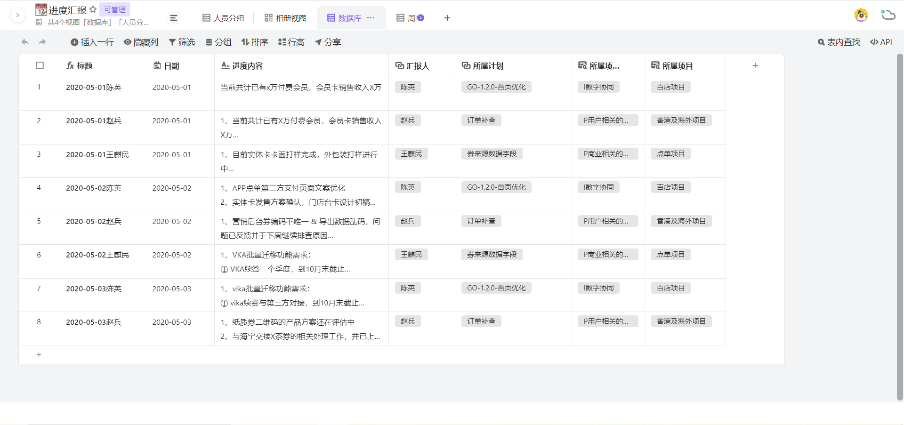
Task: Tick the select-all checkbox in header
Action: tap(40, 65)
